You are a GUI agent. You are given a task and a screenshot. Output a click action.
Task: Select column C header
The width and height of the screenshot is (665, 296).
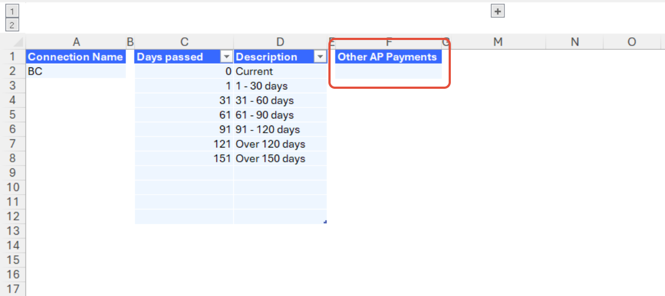(x=184, y=42)
